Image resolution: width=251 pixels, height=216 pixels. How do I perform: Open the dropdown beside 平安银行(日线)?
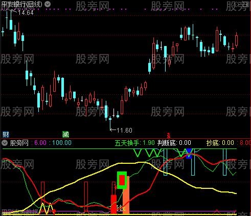coord(48,4)
